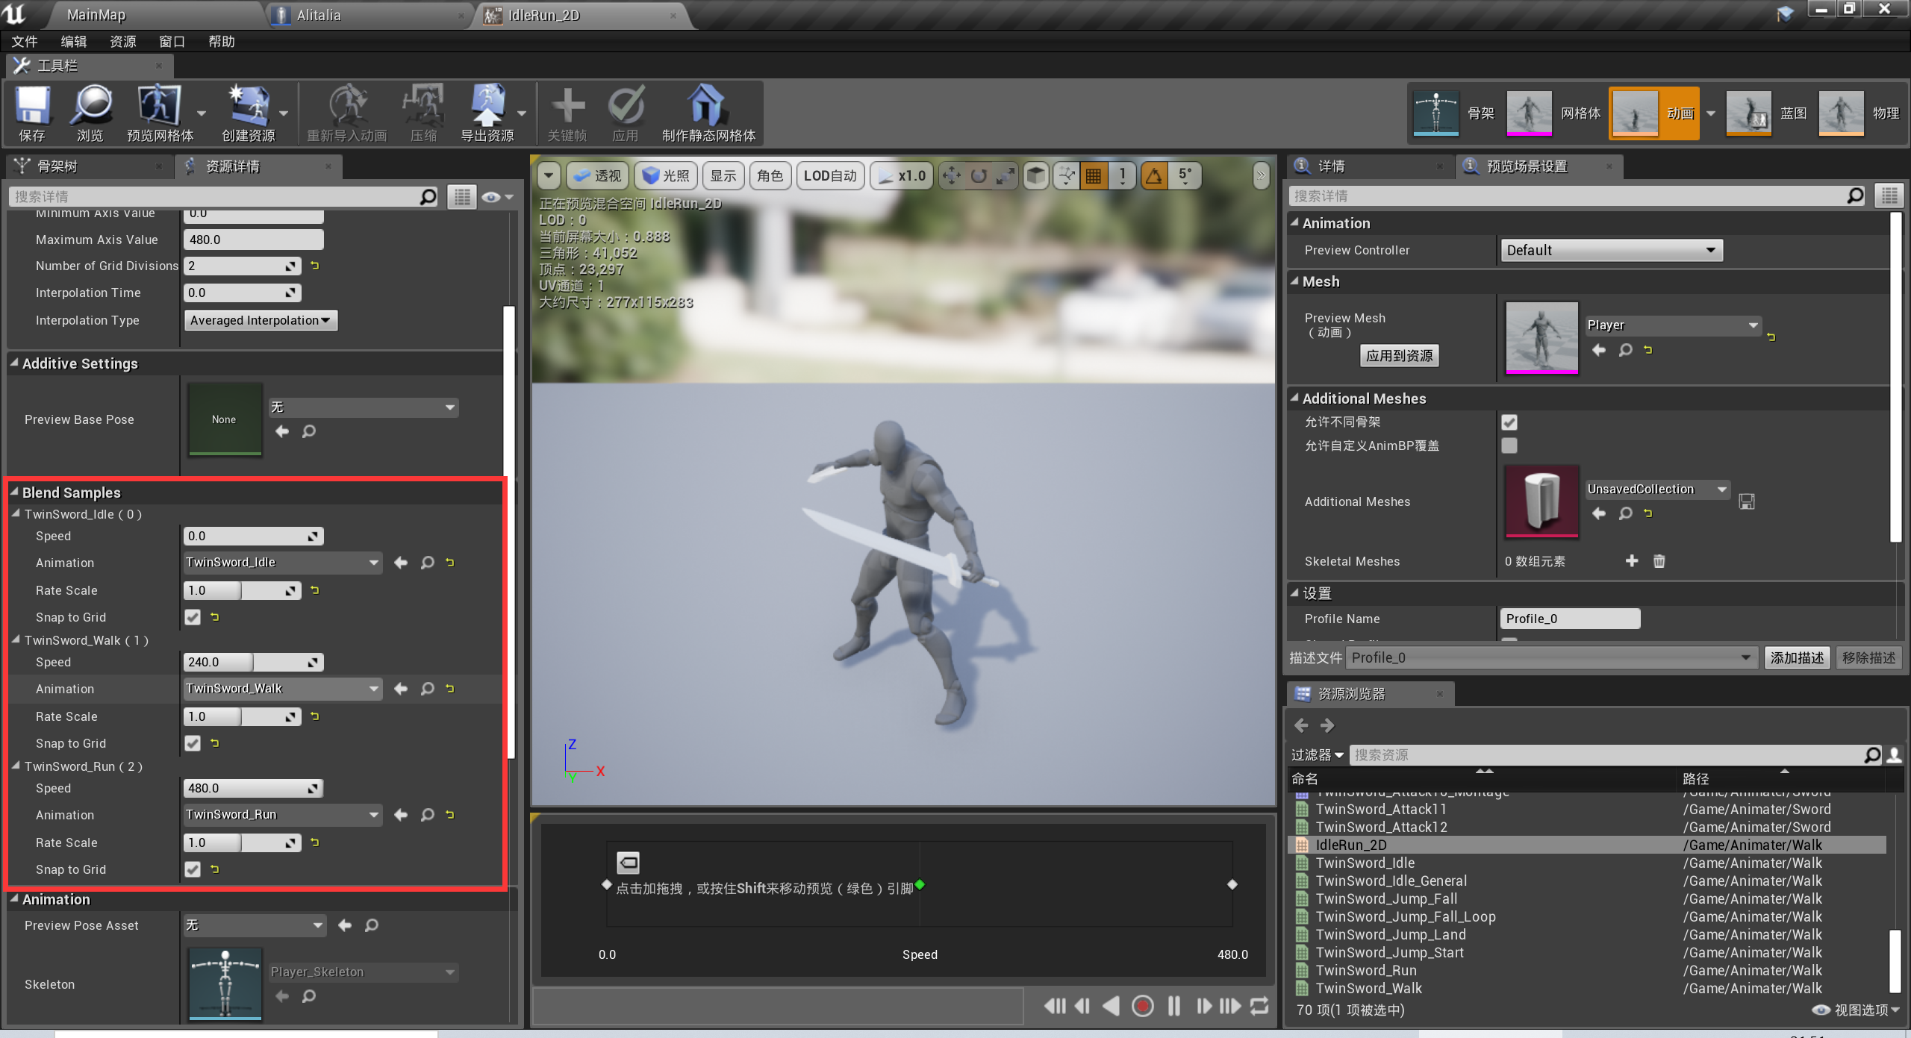Enable 允许自定义AnimBP覆盖 checkbox
This screenshot has width=1911, height=1038.
pos(1509,445)
